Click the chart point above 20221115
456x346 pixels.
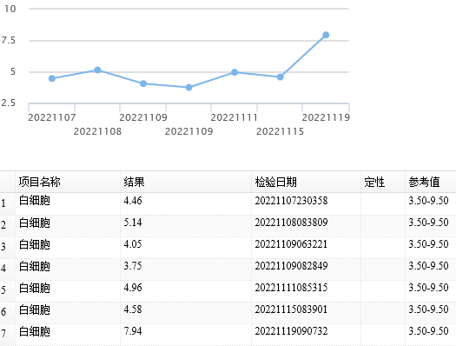(280, 77)
